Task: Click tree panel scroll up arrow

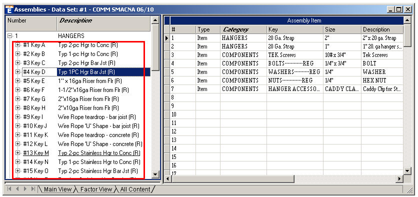Action: pos(155,20)
